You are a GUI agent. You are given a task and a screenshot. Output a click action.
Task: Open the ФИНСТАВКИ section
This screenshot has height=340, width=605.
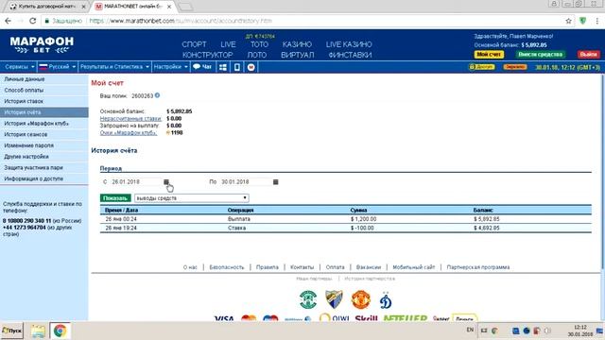(350, 55)
